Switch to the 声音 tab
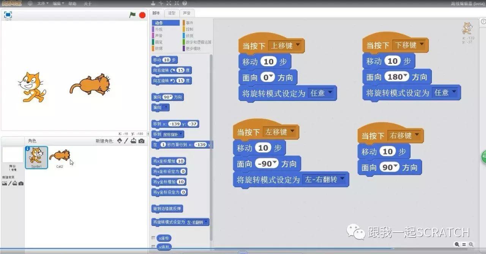Image resolution: width=486 pixels, height=254 pixels. click(x=187, y=13)
